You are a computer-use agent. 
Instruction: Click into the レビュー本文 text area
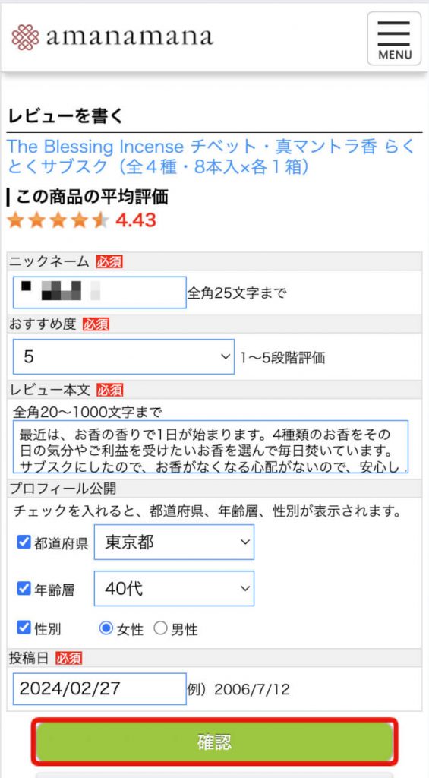pos(211,446)
